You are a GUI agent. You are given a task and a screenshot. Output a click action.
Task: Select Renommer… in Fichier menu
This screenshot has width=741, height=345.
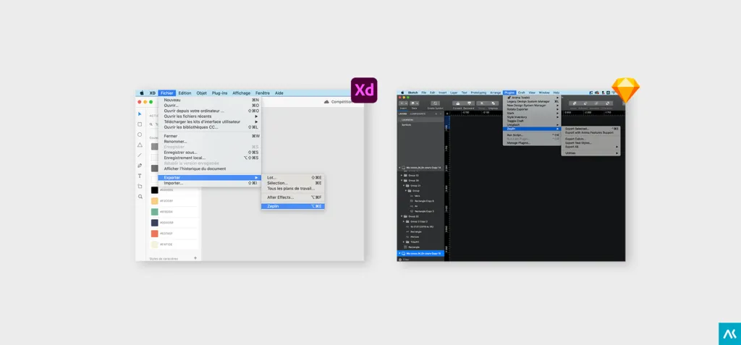tap(209, 141)
